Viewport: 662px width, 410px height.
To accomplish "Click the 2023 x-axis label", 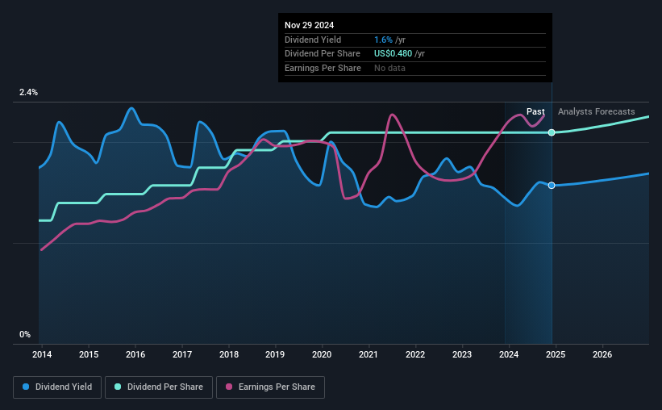I will (x=462, y=354).
